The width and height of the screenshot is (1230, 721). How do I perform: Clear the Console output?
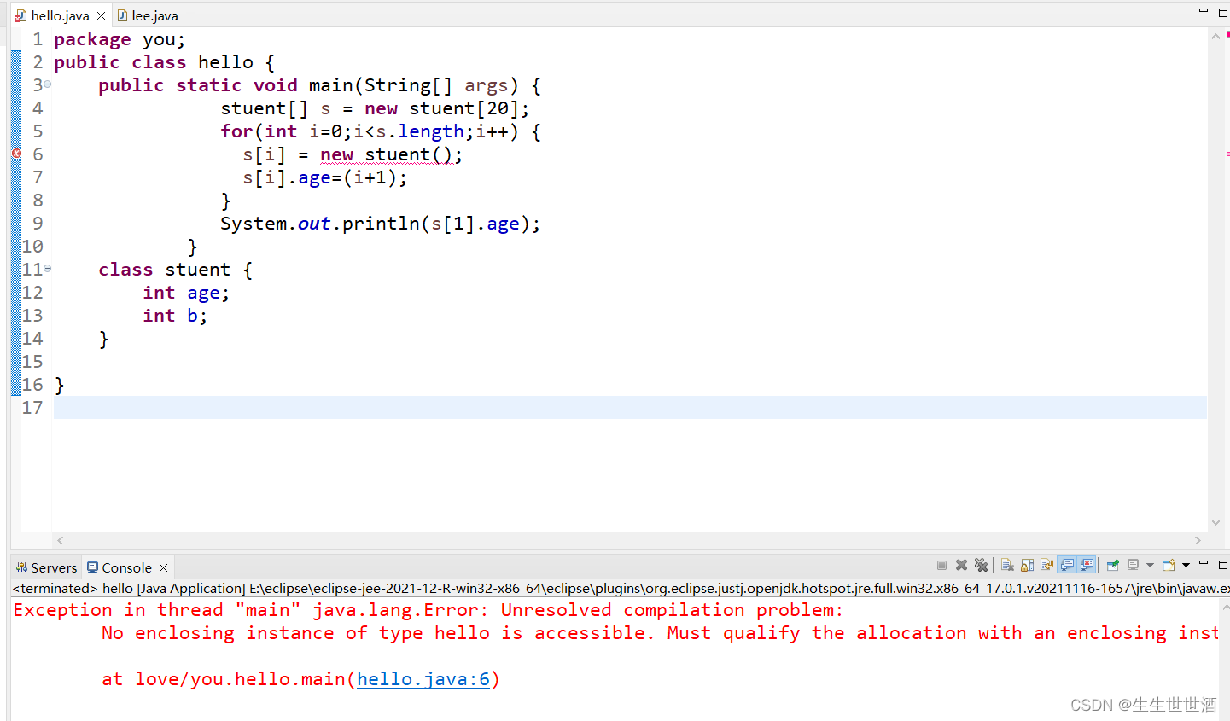tap(1007, 564)
